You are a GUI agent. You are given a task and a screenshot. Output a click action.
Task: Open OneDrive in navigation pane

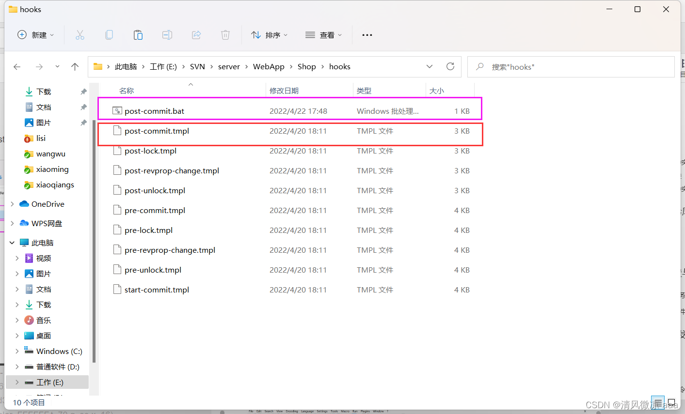[x=48, y=204]
